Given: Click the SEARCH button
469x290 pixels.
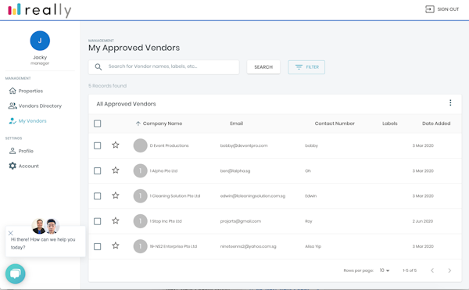Looking at the screenshot, I should 263,67.
